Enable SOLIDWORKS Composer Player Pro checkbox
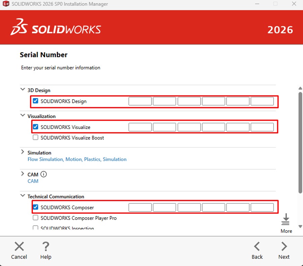 pos(36,218)
